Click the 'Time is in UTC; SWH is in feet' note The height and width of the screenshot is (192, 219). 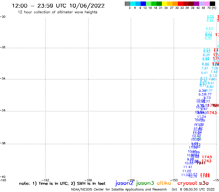(x=62, y=183)
